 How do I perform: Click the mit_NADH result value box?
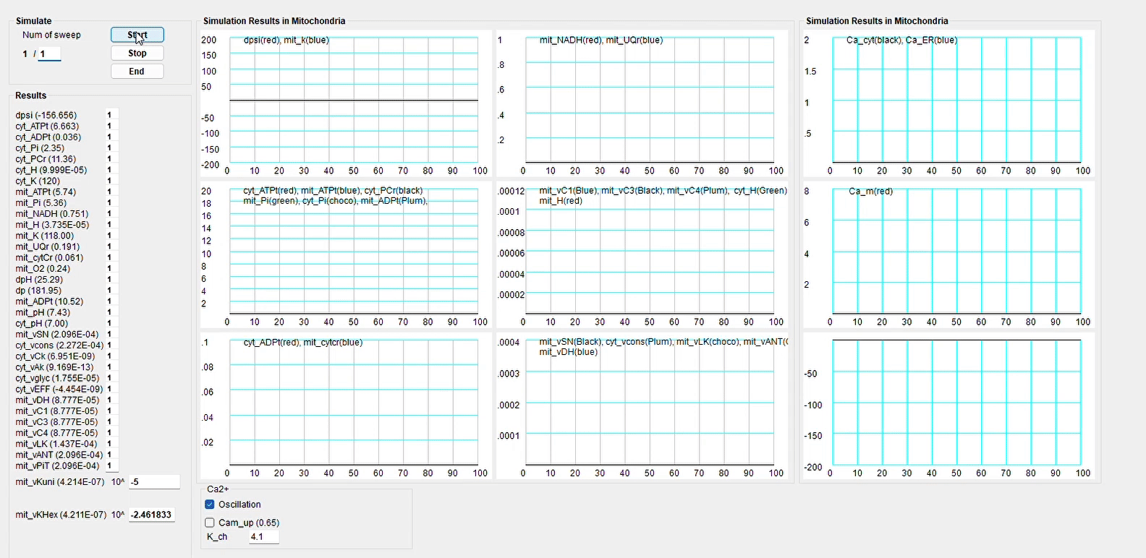pos(111,214)
